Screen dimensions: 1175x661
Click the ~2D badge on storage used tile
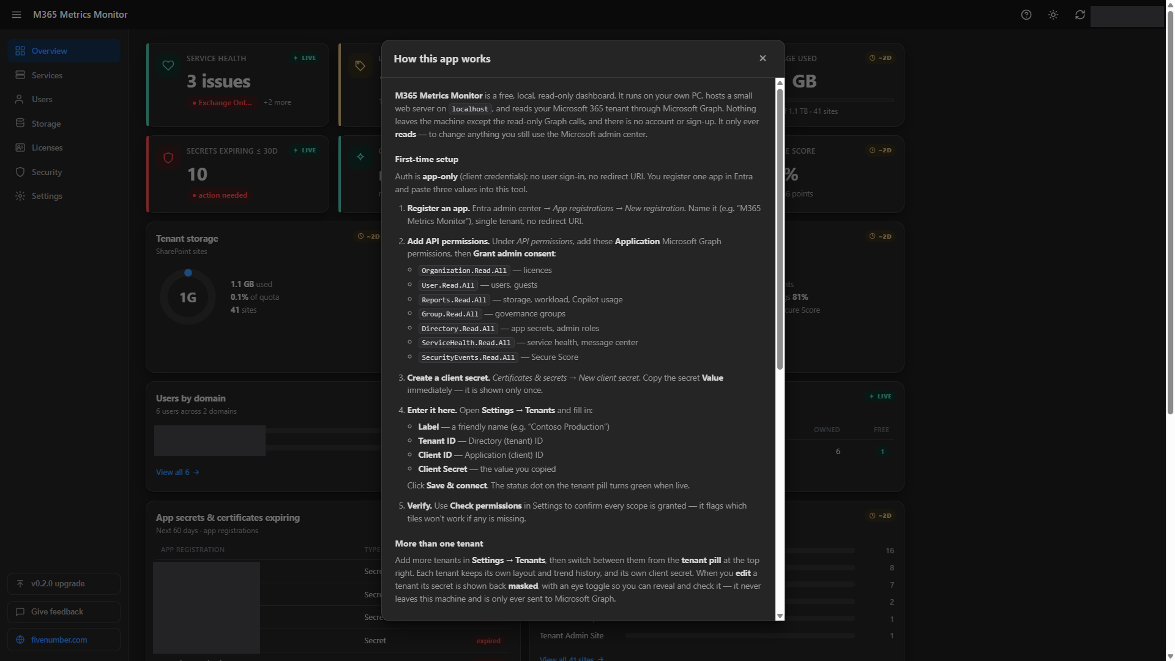click(881, 58)
